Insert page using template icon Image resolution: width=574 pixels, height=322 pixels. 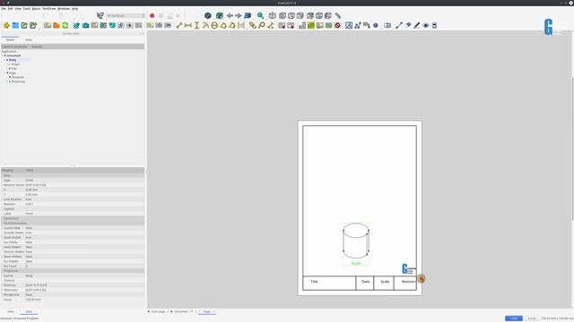57,25
